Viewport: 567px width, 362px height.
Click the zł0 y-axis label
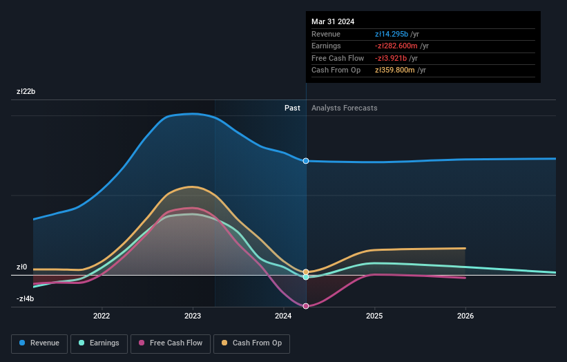[21, 267]
